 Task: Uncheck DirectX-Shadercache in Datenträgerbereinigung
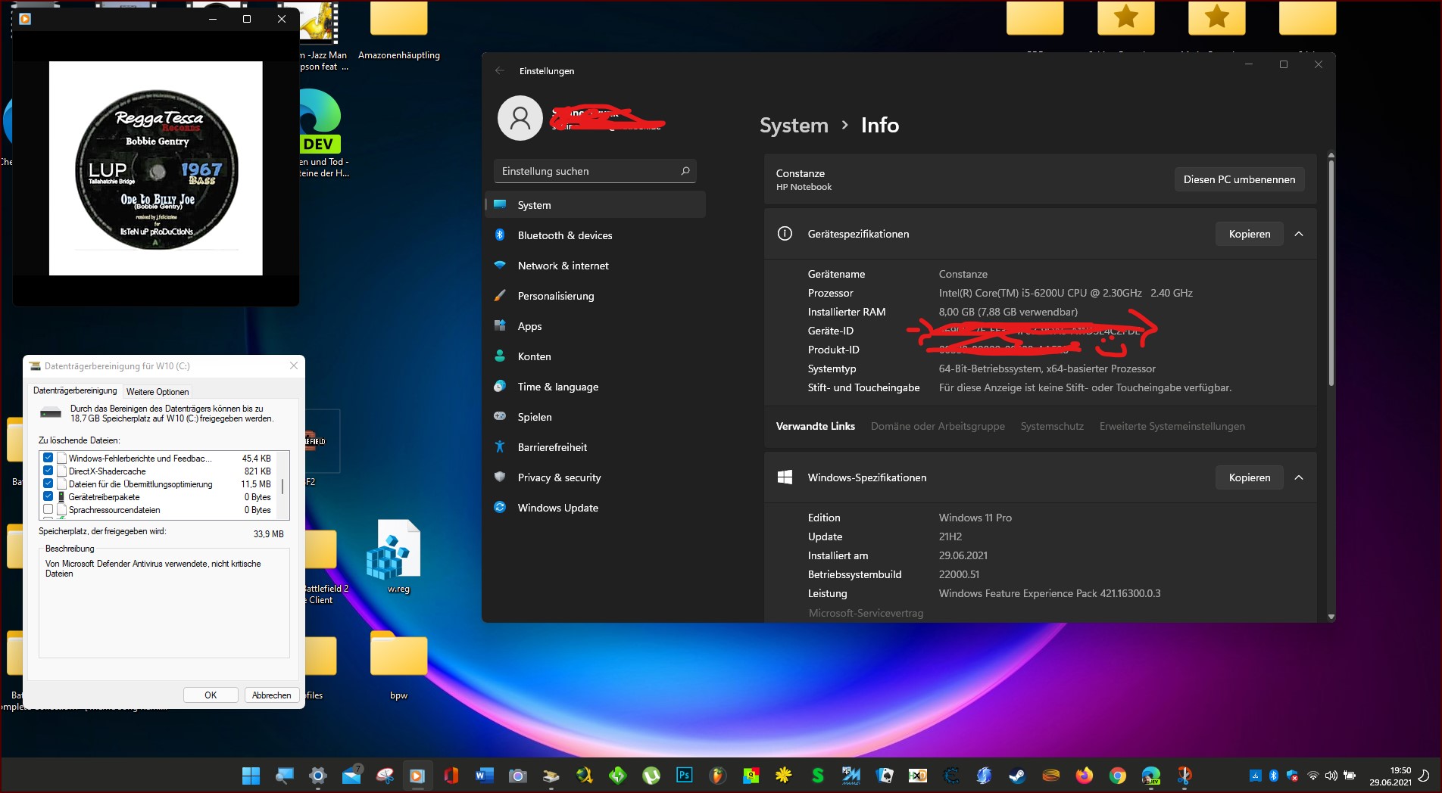pyautogui.click(x=48, y=471)
